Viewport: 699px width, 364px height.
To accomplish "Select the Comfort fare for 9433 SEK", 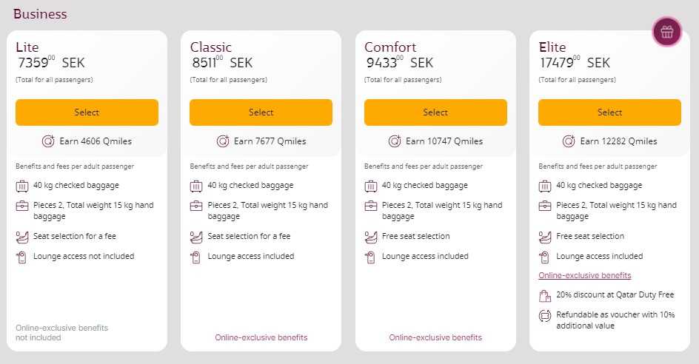I will point(435,112).
